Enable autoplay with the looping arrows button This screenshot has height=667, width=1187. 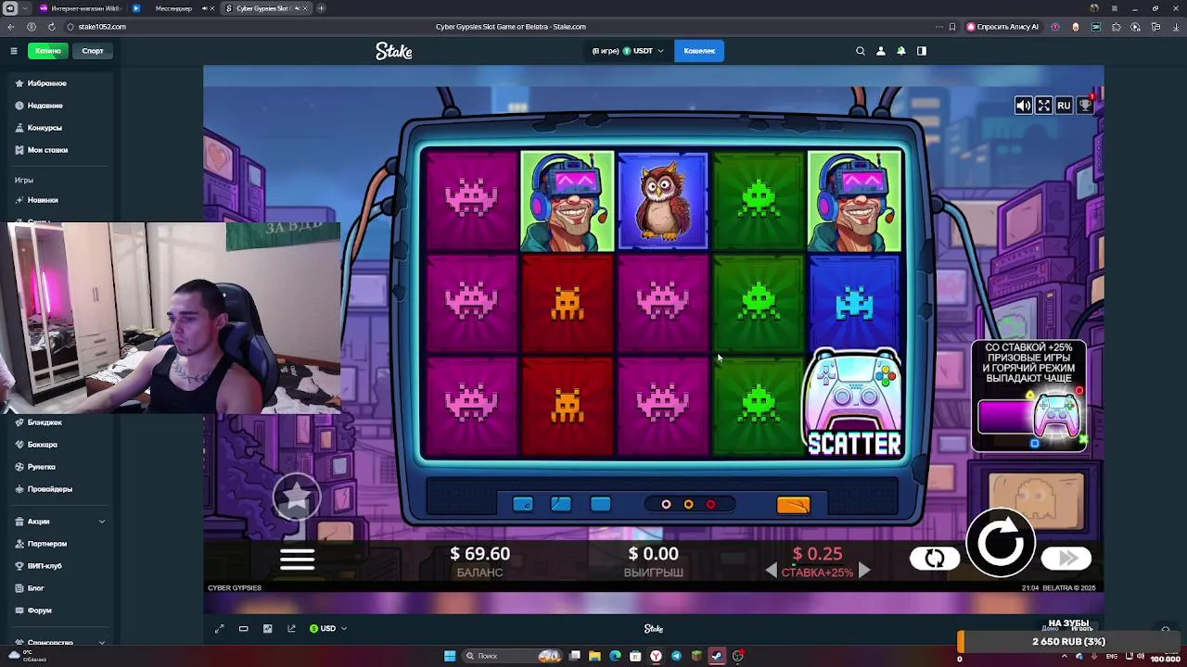pos(934,558)
